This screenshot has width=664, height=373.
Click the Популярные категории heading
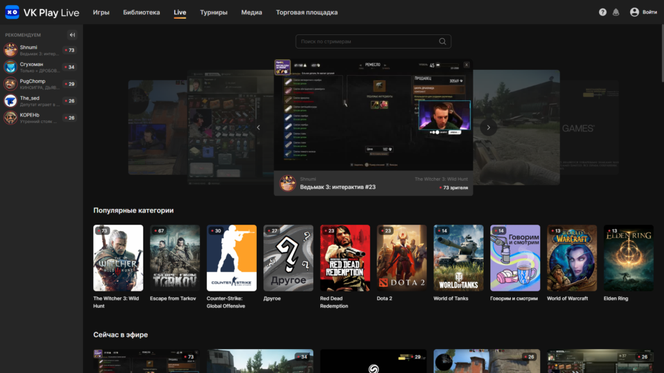click(134, 210)
